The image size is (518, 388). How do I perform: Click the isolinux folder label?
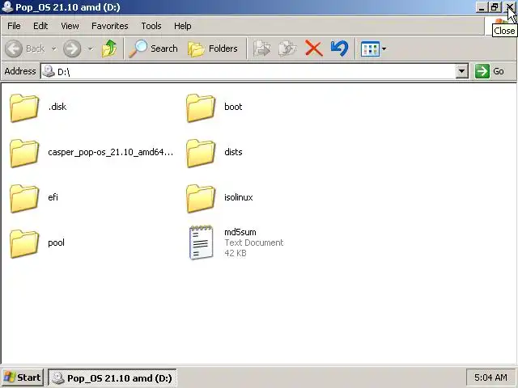(239, 197)
